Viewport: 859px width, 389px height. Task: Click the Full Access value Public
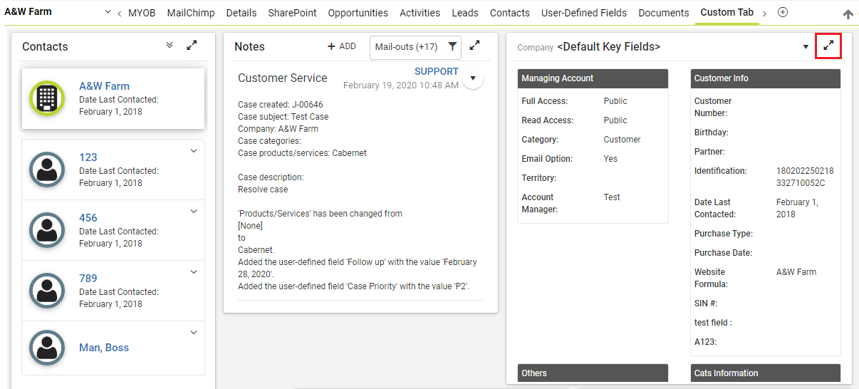click(x=615, y=101)
